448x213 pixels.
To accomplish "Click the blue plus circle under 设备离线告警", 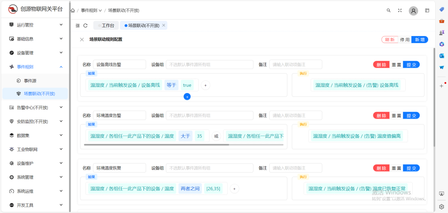I will click(x=187, y=97).
